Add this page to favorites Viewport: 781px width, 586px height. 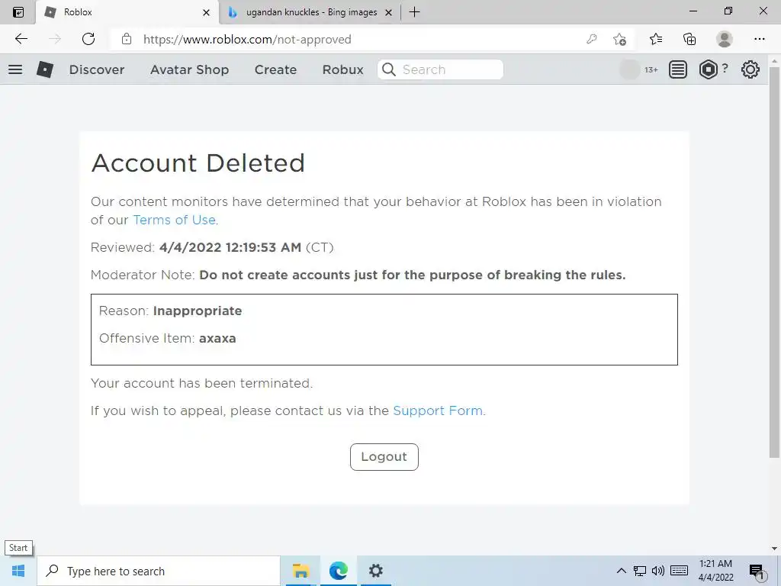tap(619, 39)
